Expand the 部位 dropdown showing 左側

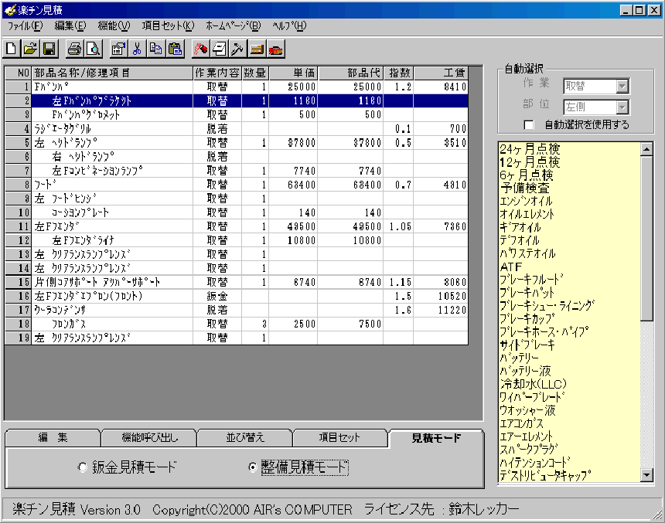(x=622, y=107)
